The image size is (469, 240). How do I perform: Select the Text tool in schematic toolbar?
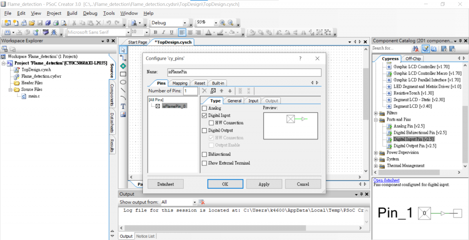point(123,106)
